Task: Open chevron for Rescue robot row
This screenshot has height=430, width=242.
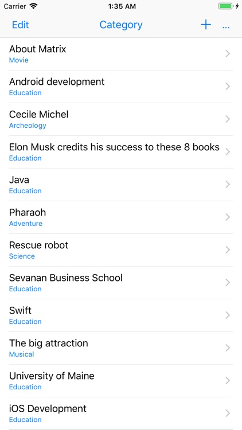Action: coord(228,250)
